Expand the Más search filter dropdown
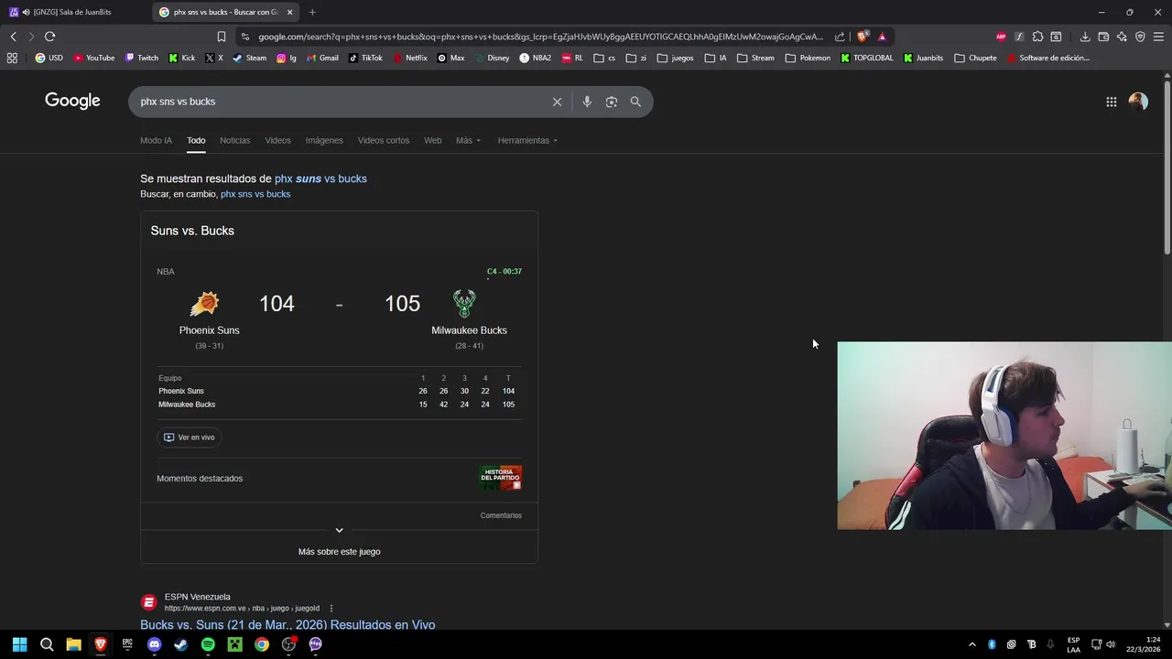This screenshot has width=1172, height=659. (468, 140)
